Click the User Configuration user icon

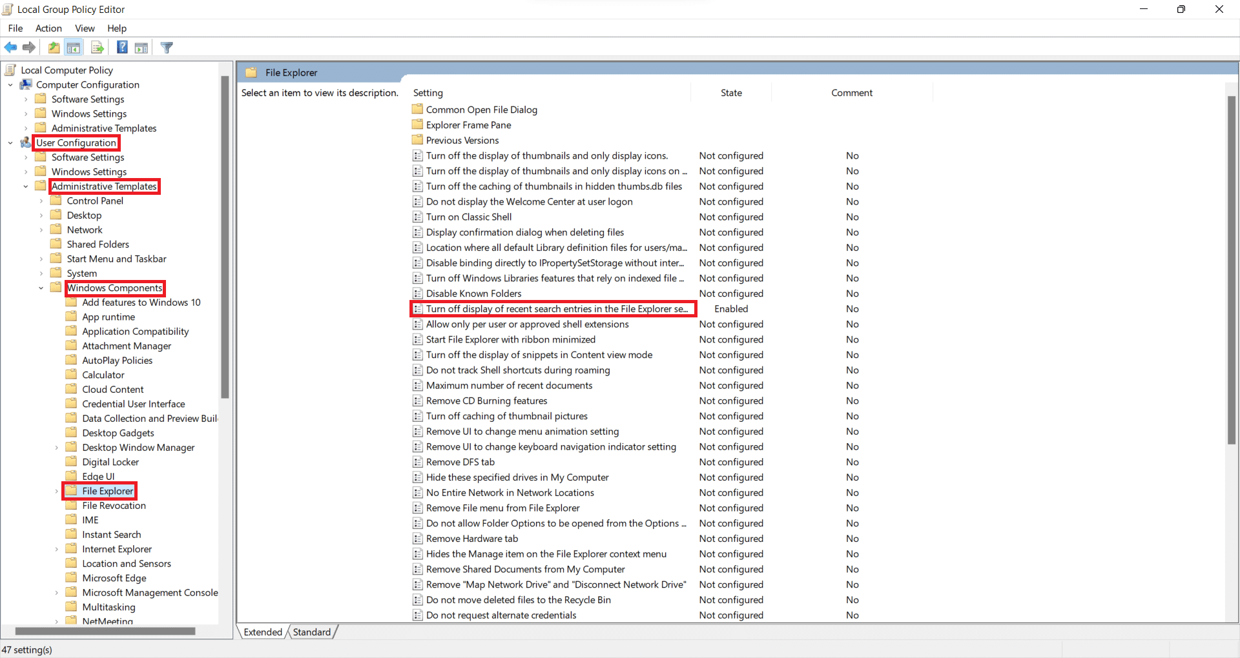click(26, 143)
